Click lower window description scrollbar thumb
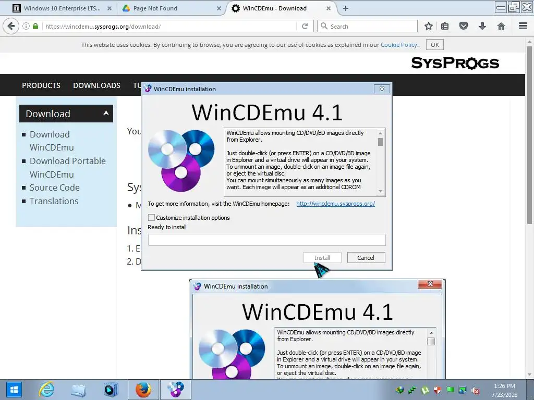Image resolution: width=534 pixels, height=400 pixels. (431, 341)
